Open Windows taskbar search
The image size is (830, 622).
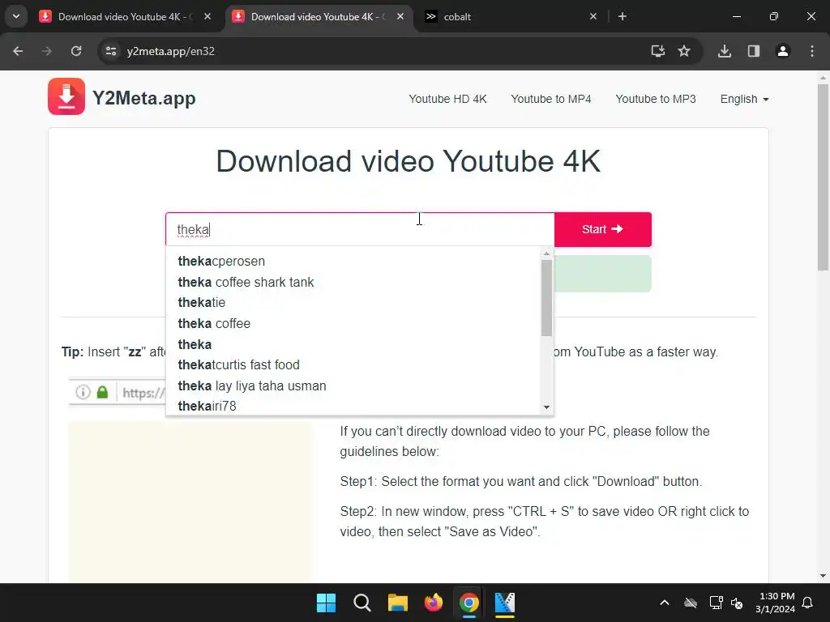(x=362, y=603)
